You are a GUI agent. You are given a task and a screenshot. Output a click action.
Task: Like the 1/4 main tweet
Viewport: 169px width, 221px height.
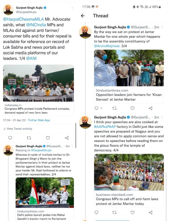tap(48, 138)
